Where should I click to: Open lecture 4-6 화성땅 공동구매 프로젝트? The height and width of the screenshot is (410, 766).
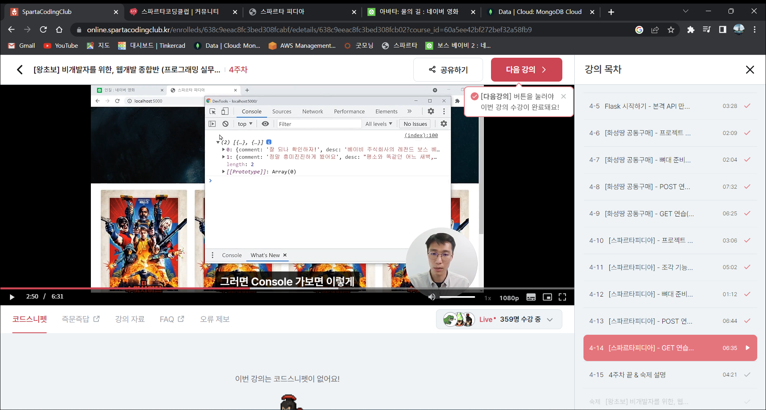(670, 133)
